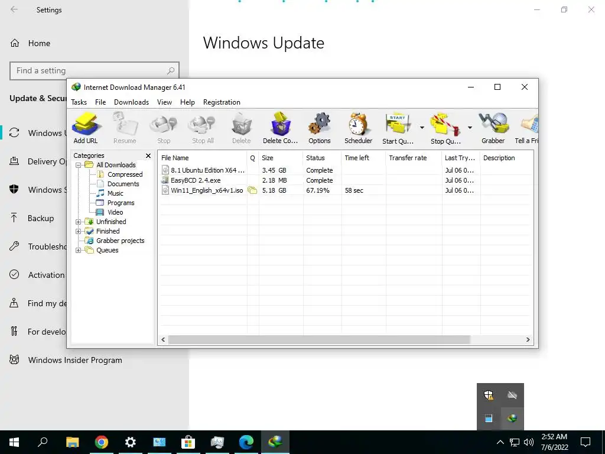Sort by Status column header
The width and height of the screenshot is (605, 454).
coord(322,158)
